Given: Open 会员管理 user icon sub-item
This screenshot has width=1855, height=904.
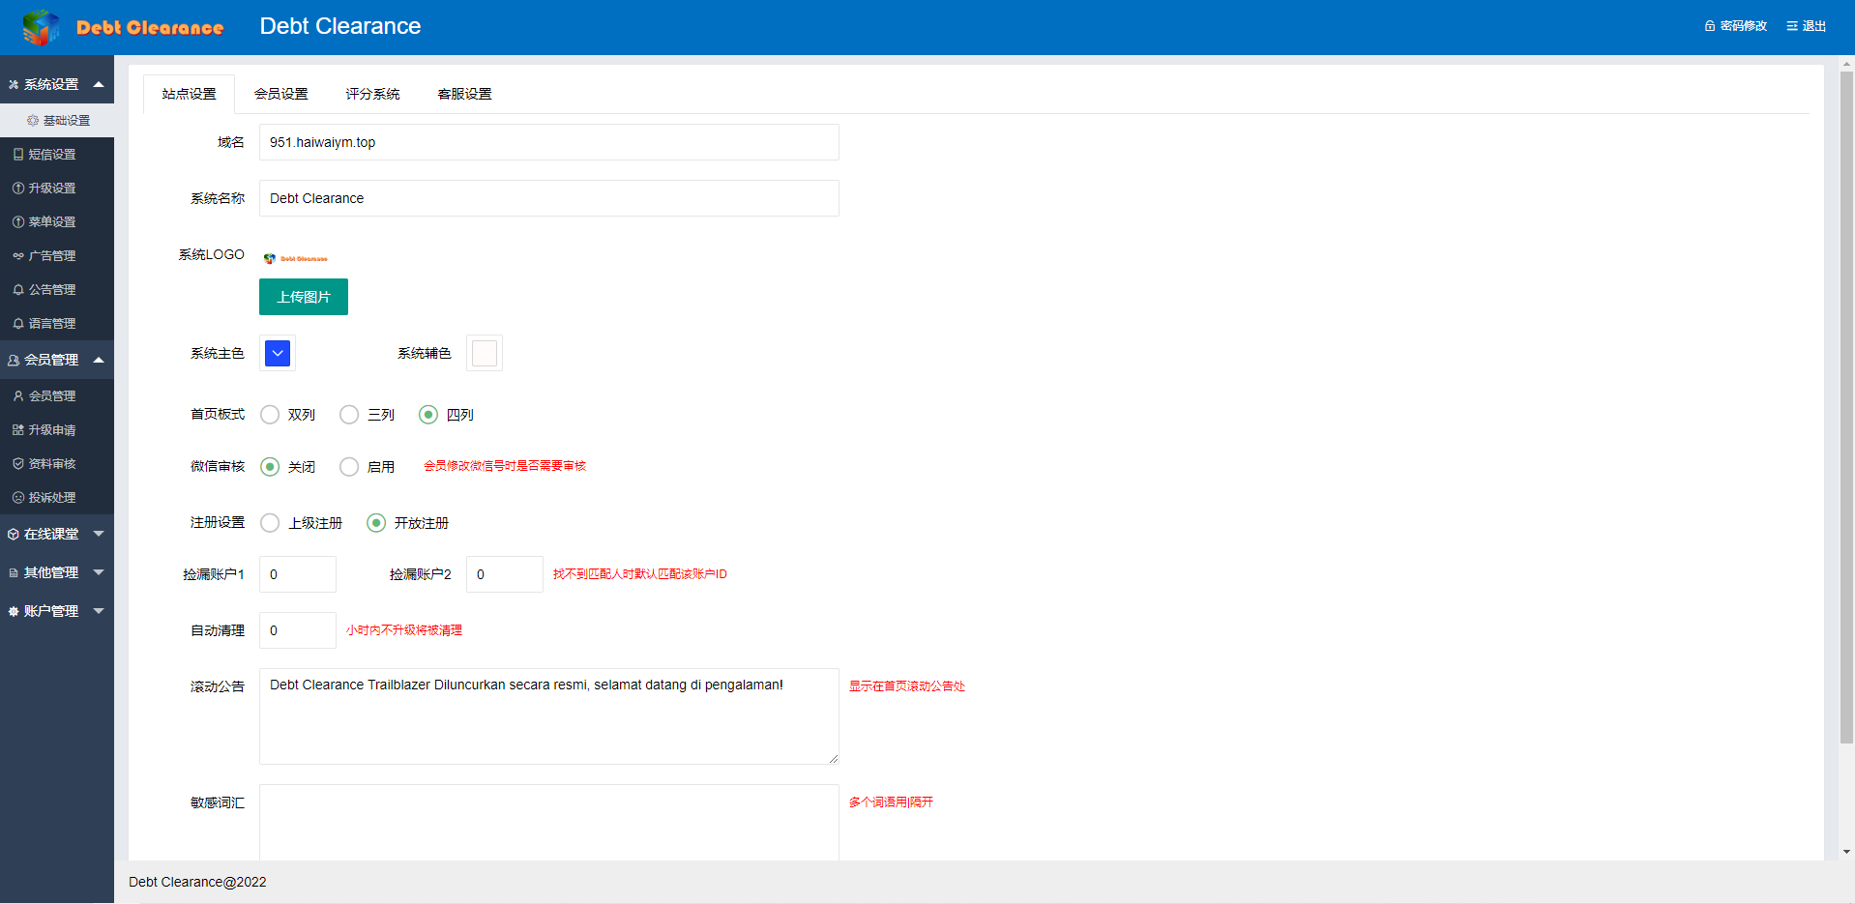Looking at the screenshot, I should (x=51, y=396).
